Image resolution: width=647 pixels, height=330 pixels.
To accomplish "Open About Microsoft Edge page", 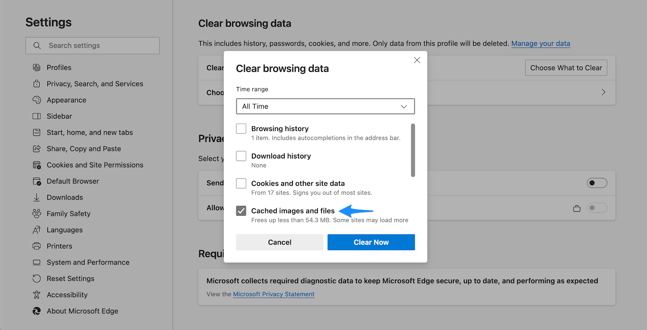I will pos(82,311).
